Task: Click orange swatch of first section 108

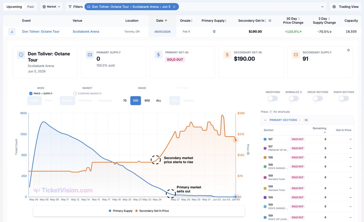Action: click(265, 157)
